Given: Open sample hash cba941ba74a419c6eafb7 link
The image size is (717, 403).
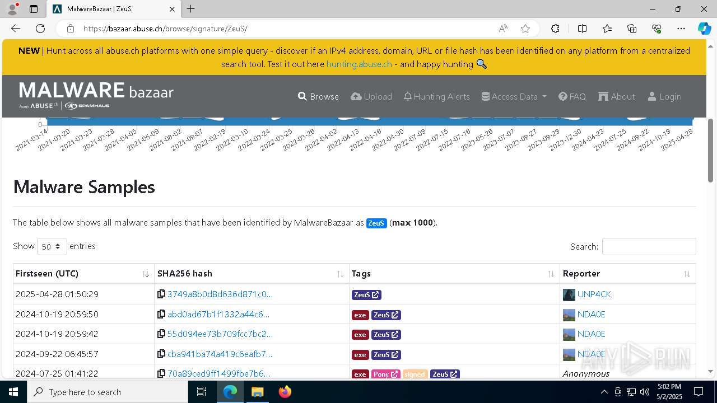Looking at the screenshot, I should [x=220, y=354].
